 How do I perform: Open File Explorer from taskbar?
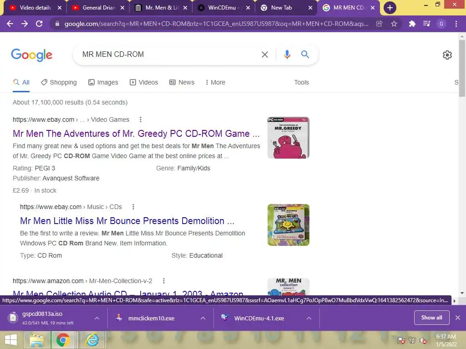[37, 340]
